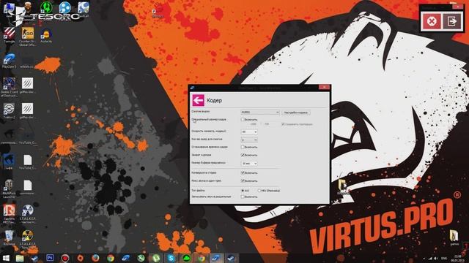Screen dimensions: 469x263
Task: Toggle the convert to stereo checkbox
Action: (x=243, y=172)
